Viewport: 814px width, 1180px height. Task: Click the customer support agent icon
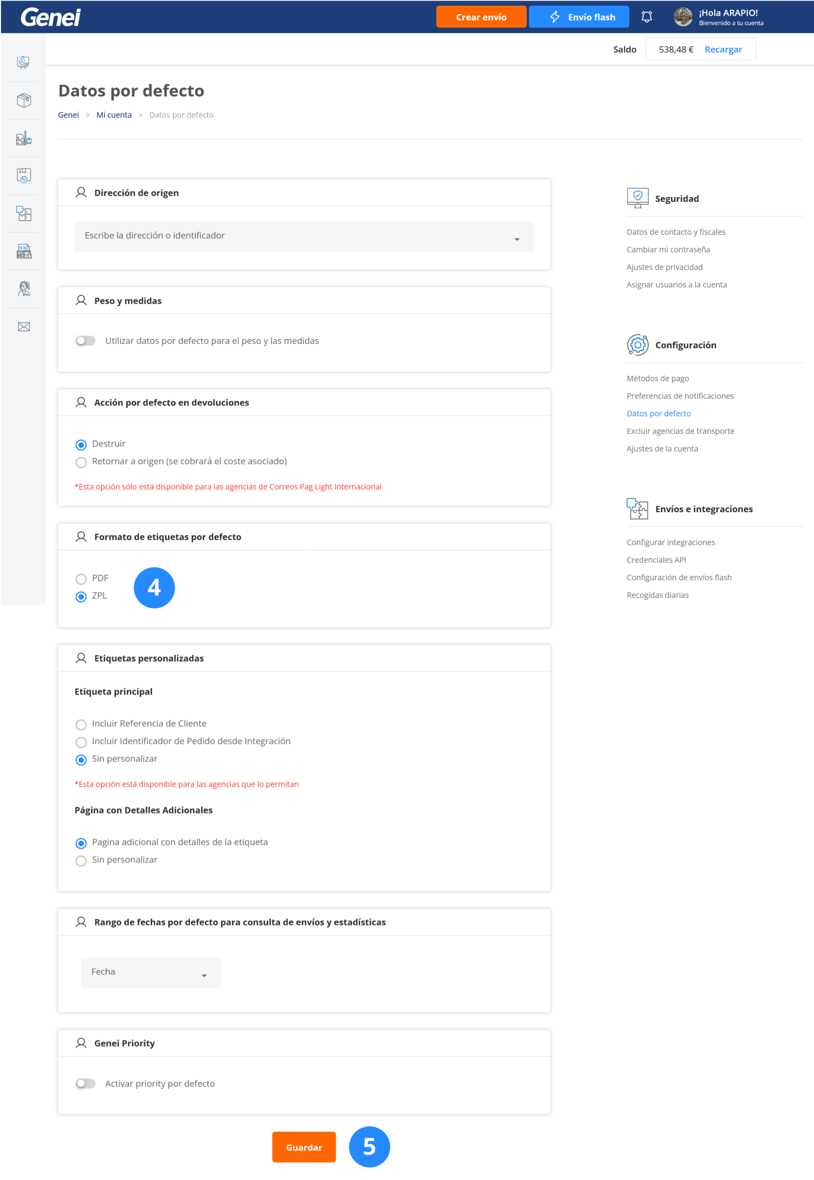(x=23, y=289)
